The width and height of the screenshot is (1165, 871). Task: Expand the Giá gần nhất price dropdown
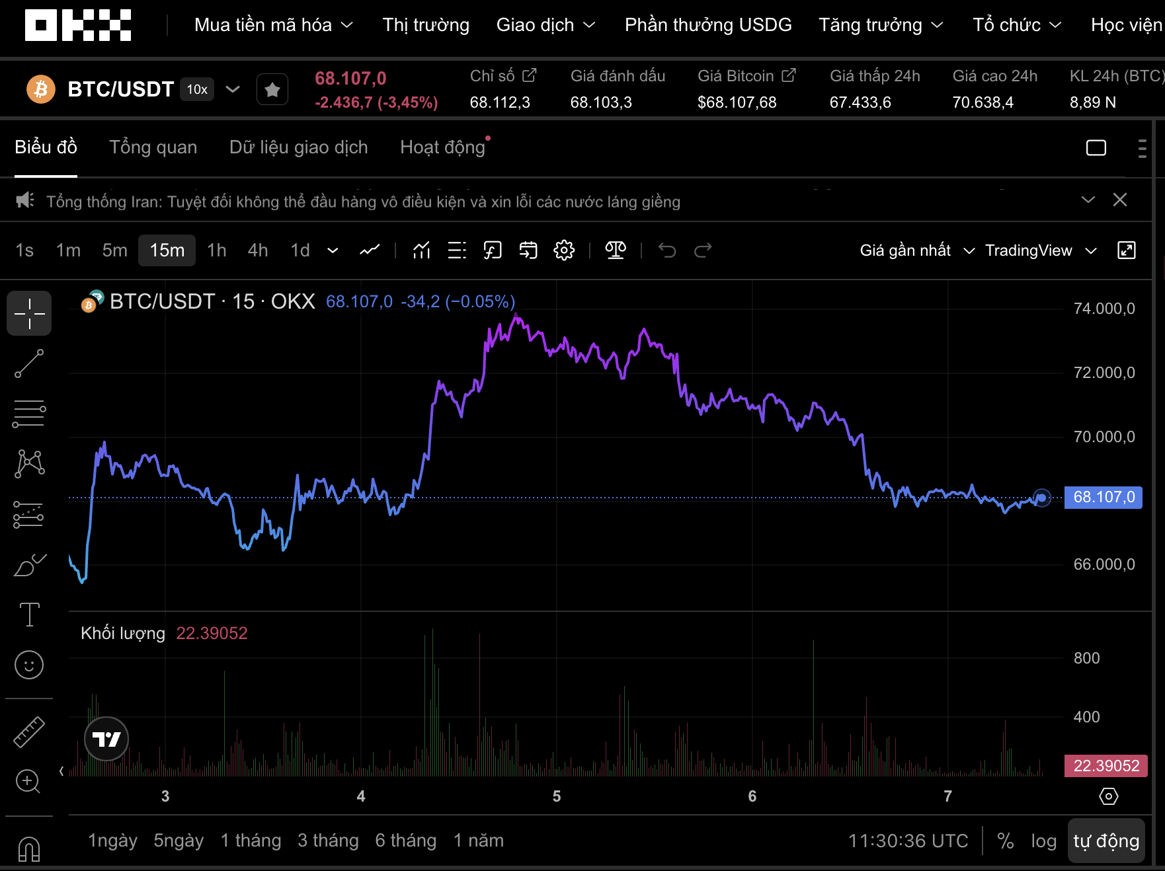(x=916, y=250)
